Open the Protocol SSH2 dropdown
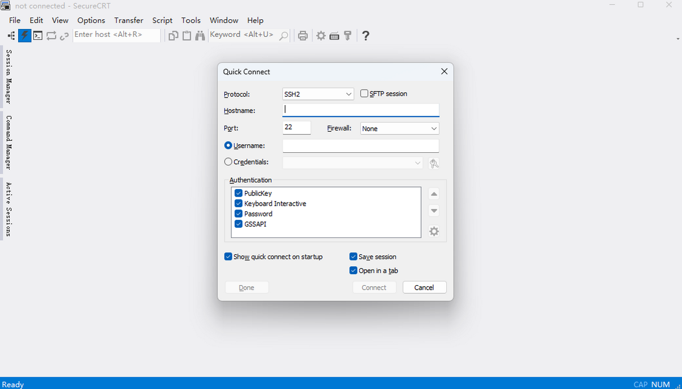Viewport: 682px width, 389px height. (x=318, y=94)
